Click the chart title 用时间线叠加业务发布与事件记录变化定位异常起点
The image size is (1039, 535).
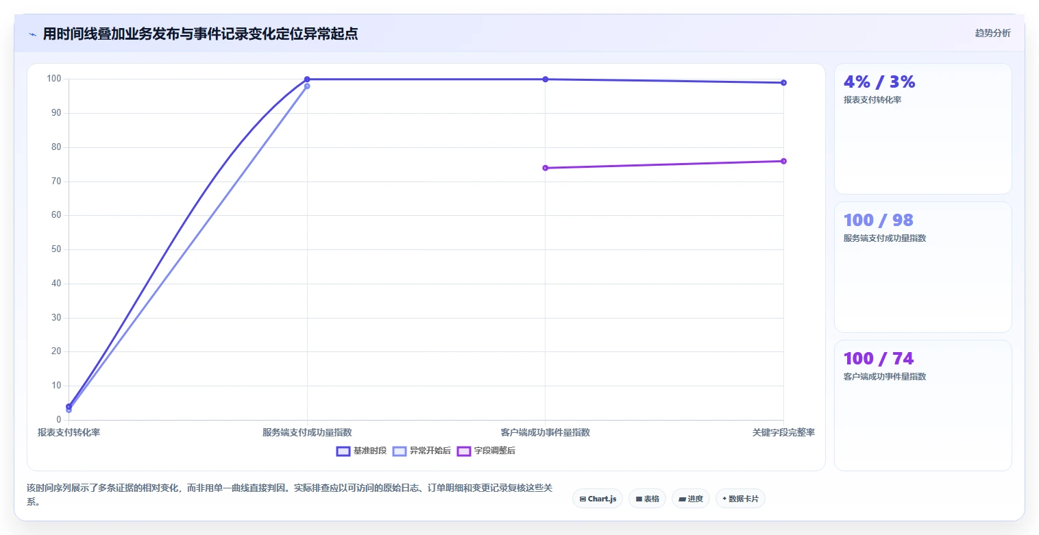(x=200, y=34)
